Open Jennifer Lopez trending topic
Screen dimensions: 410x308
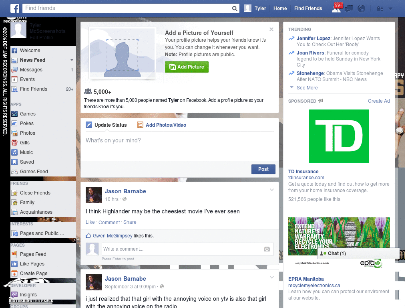pos(313,38)
